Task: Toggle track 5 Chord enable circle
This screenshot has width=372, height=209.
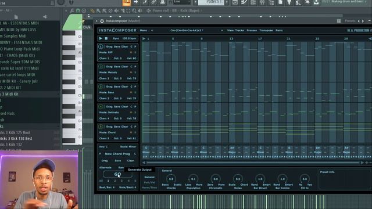Action: pos(101,127)
